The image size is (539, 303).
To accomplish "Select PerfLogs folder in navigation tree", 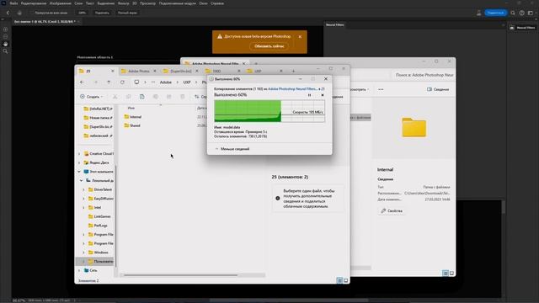I will tap(98, 226).
